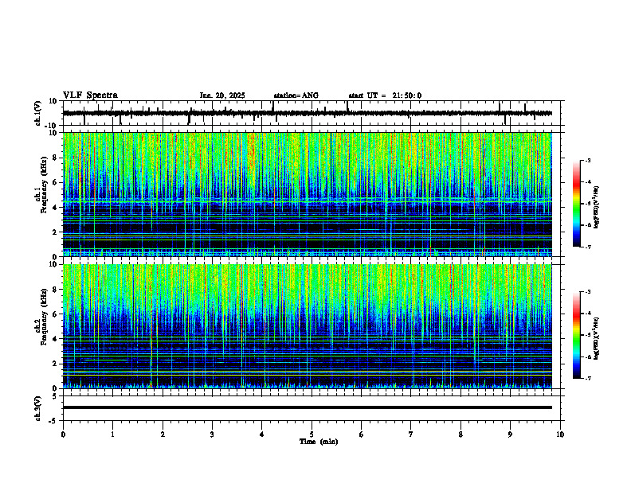Click the 5 tick on ch.3(V) axis
631x487 pixels.
click(x=56, y=395)
